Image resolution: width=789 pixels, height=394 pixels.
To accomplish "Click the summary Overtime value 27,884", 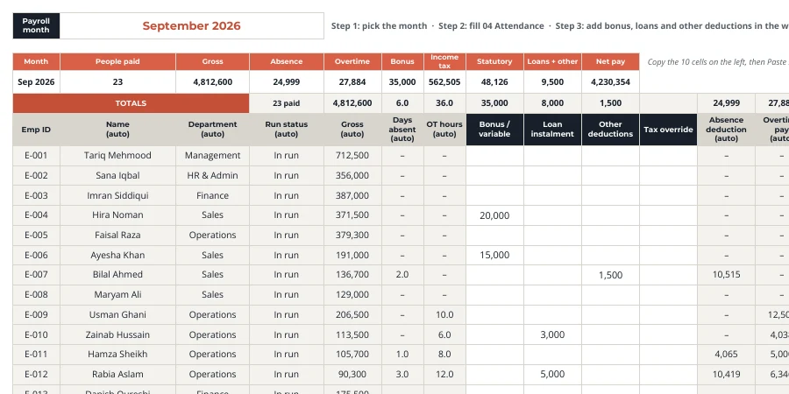I will tap(352, 82).
